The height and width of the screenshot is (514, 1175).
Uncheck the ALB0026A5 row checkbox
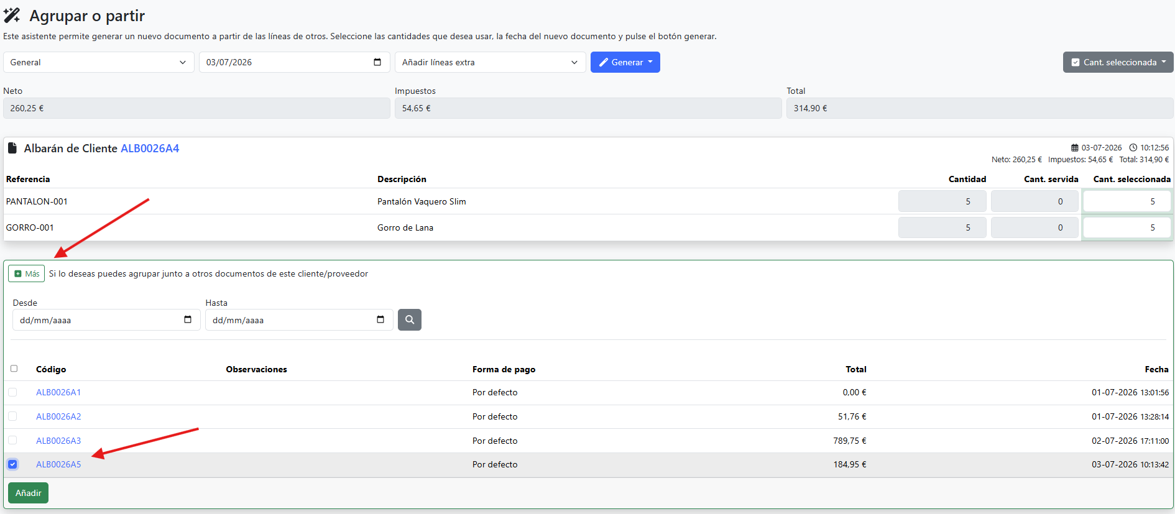12,464
